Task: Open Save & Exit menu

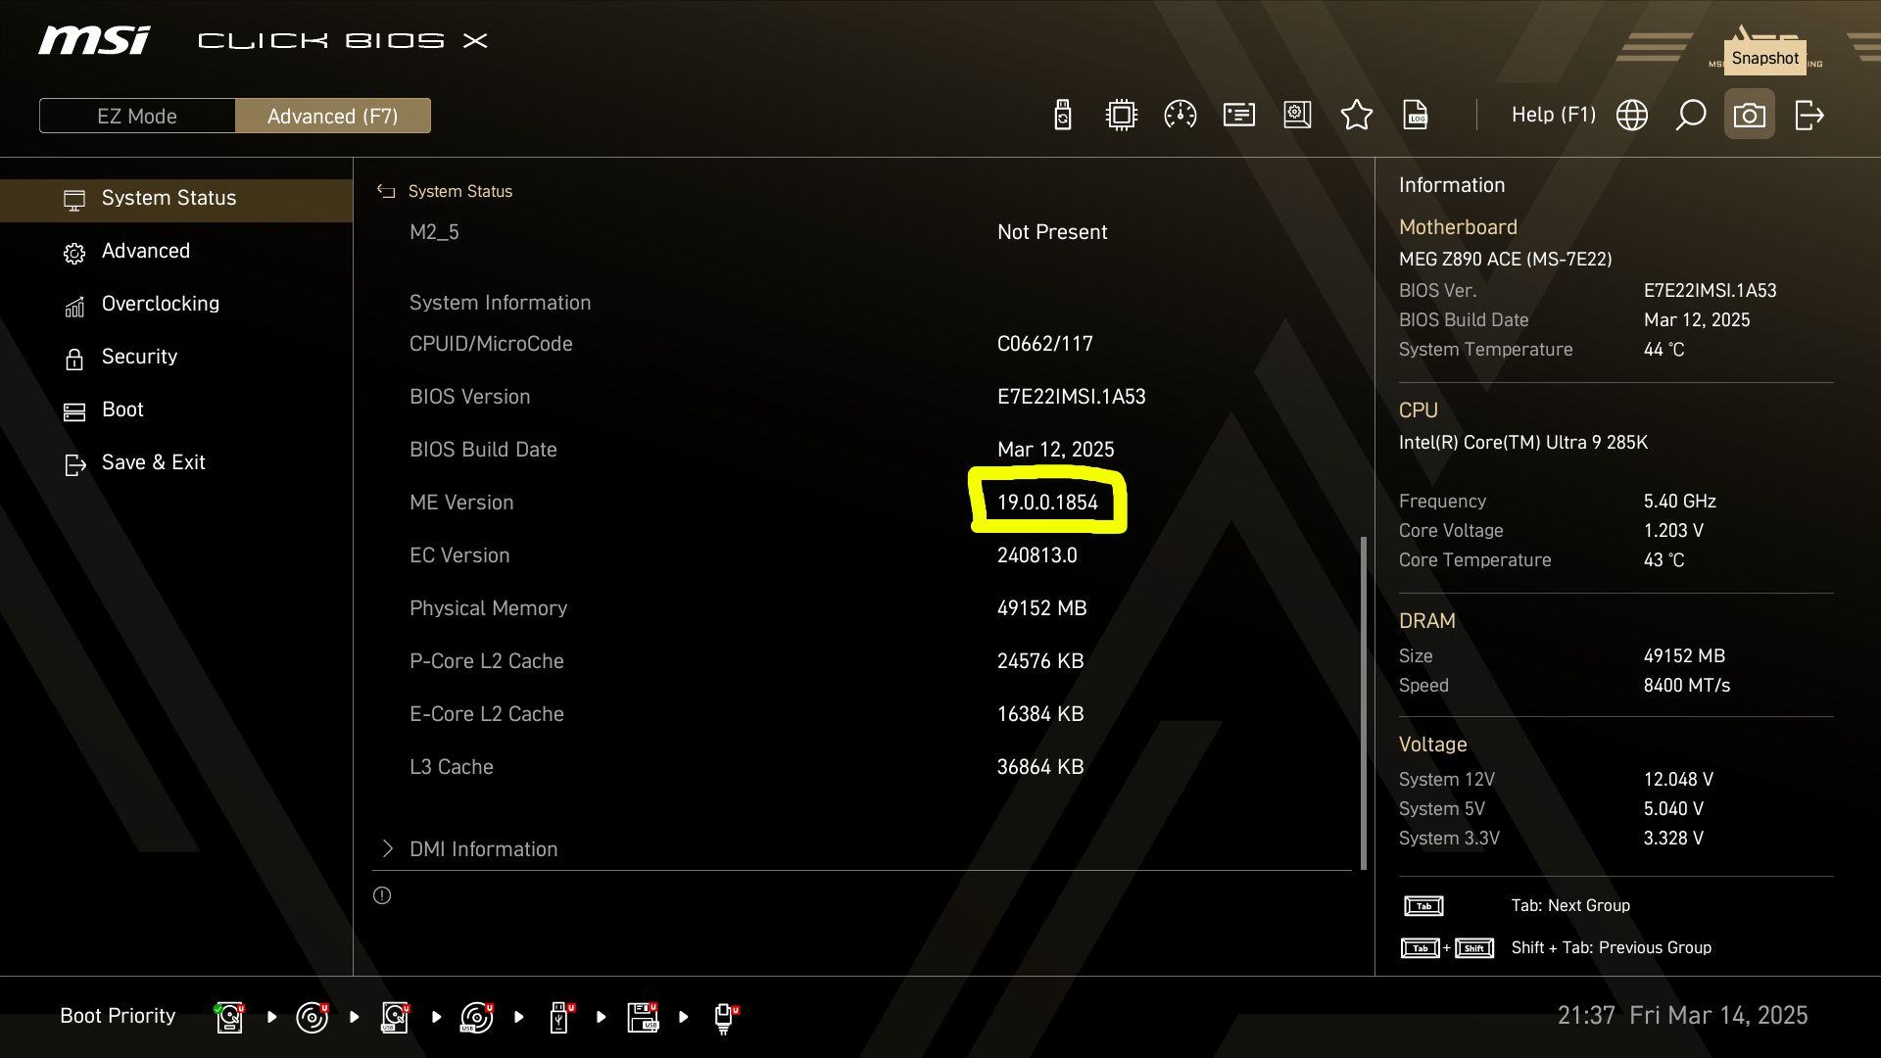Action: pyautogui.click(x=153, y=462)
